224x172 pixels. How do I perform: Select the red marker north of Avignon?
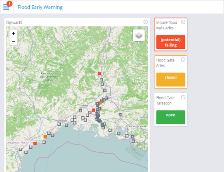(x=99, y=73)
